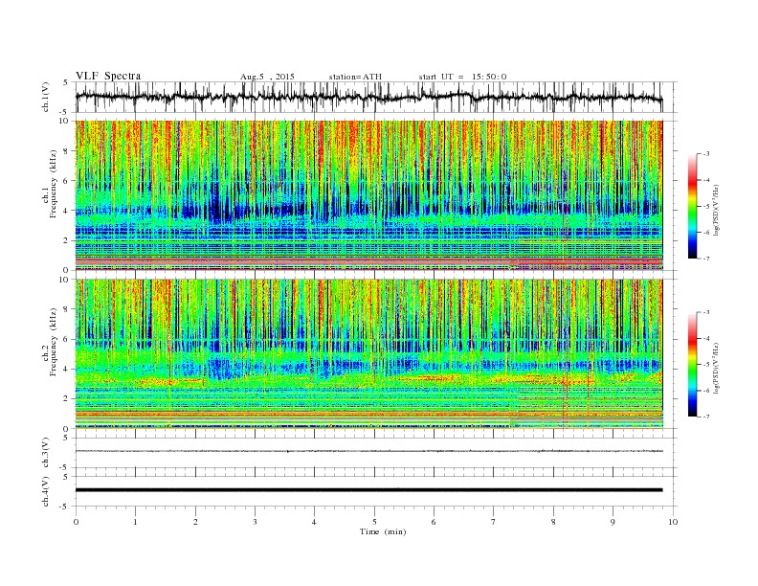Click the 'ch.1(V)' waveform axis label
The width and height of the screenshot is (758, 586).
46,98
